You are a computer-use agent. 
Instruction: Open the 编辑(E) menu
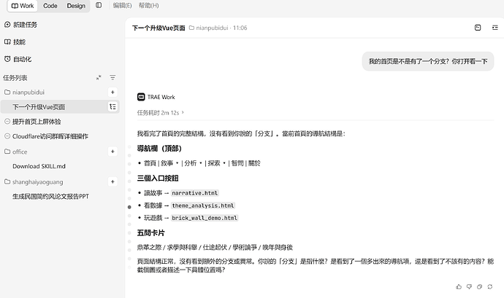pyautogui.click(x=122, y=5)
